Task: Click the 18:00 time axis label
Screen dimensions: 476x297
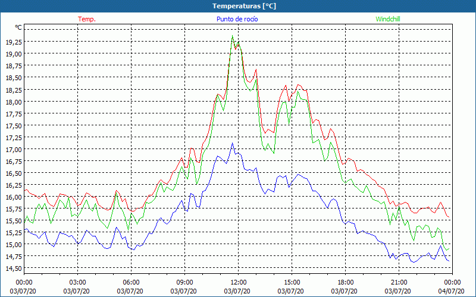Action: coord(346,283)
